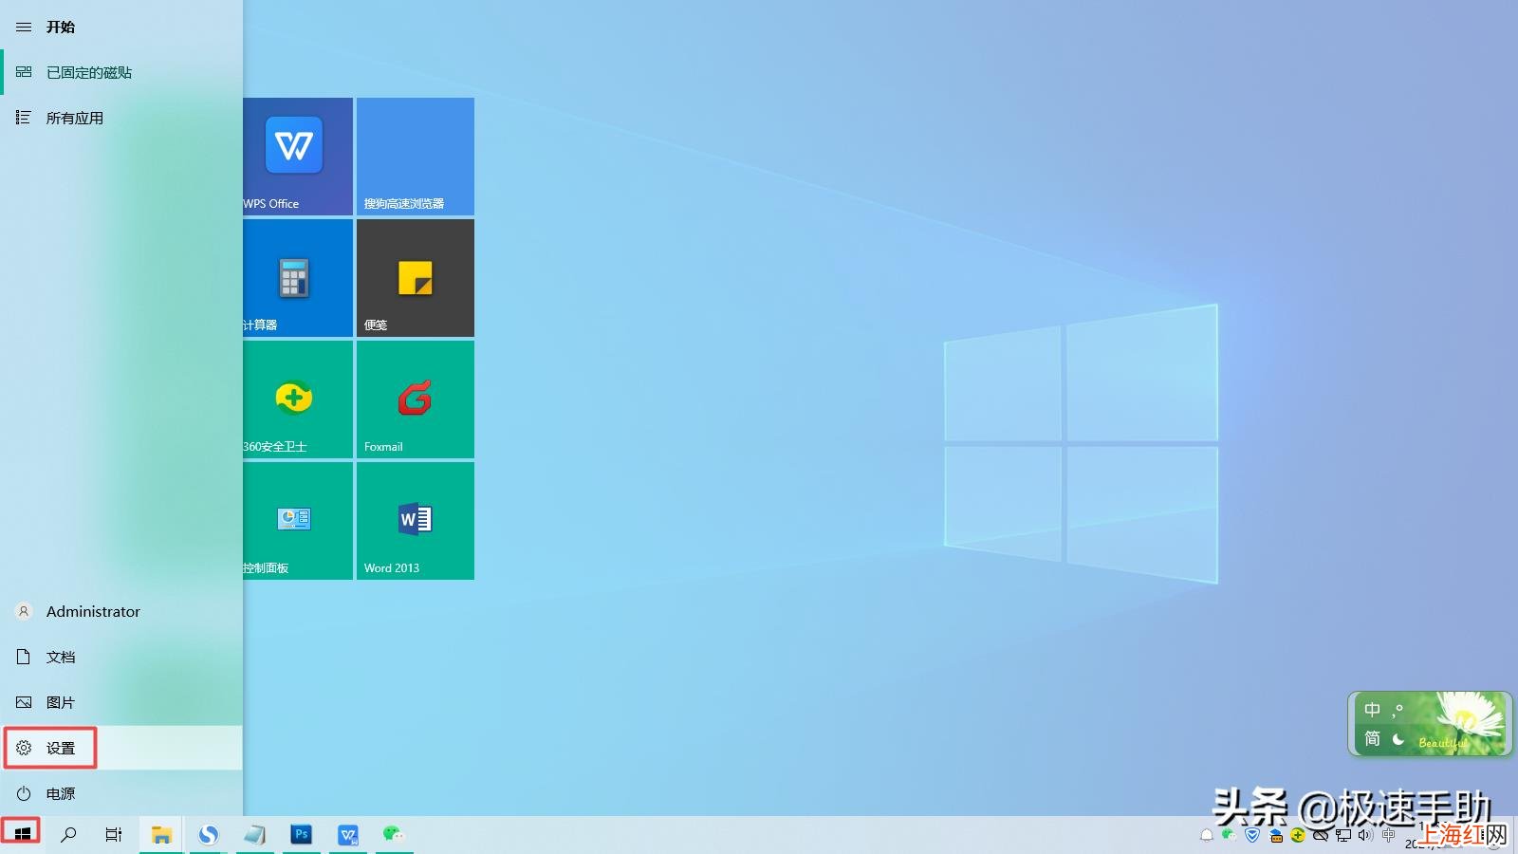The width and height of the screenshot is (1518, 854).
Task: Toggle 简 simplified mode on IME bar
Action: click(1372, 738)
